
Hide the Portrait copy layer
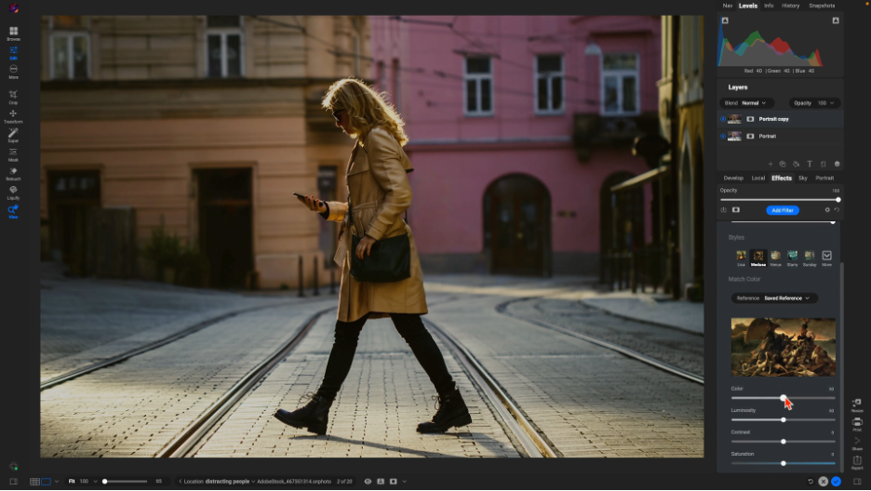tap(723, 119)
